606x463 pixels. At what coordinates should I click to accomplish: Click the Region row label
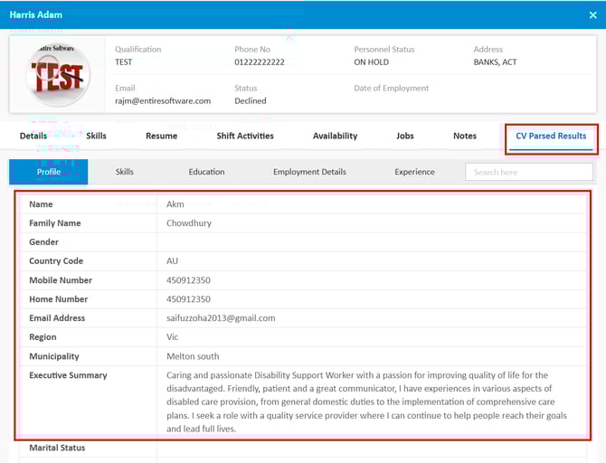[43, 337]
